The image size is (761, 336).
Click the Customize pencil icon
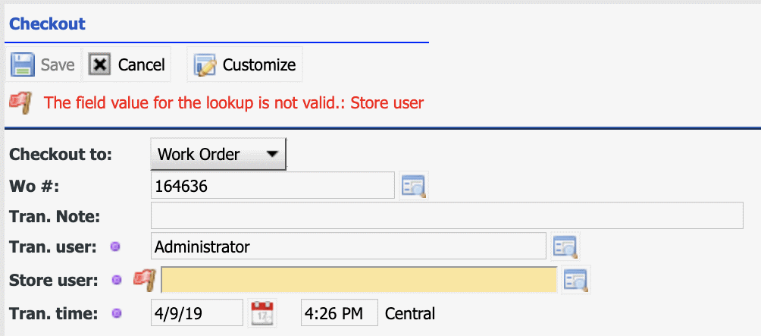click(205, 64)
